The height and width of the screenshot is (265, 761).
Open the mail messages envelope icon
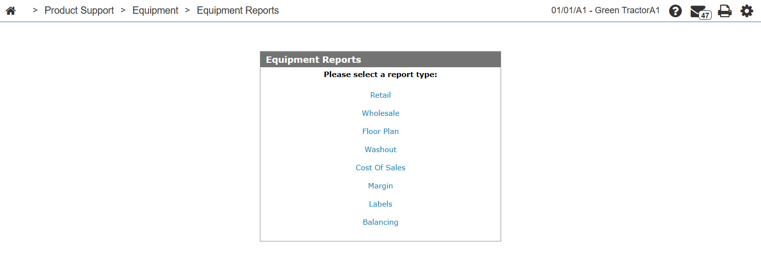(x=698, y=11)
